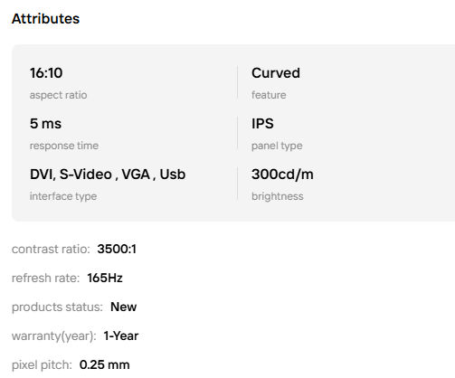Select the IPS panel type value
455x378 pixels.
pyautogui.click(x=262, y=124)
